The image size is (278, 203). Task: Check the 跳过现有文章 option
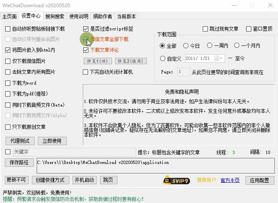(x=205, y=29)
